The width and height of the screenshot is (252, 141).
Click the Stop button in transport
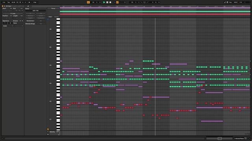[x=107, y=2]
